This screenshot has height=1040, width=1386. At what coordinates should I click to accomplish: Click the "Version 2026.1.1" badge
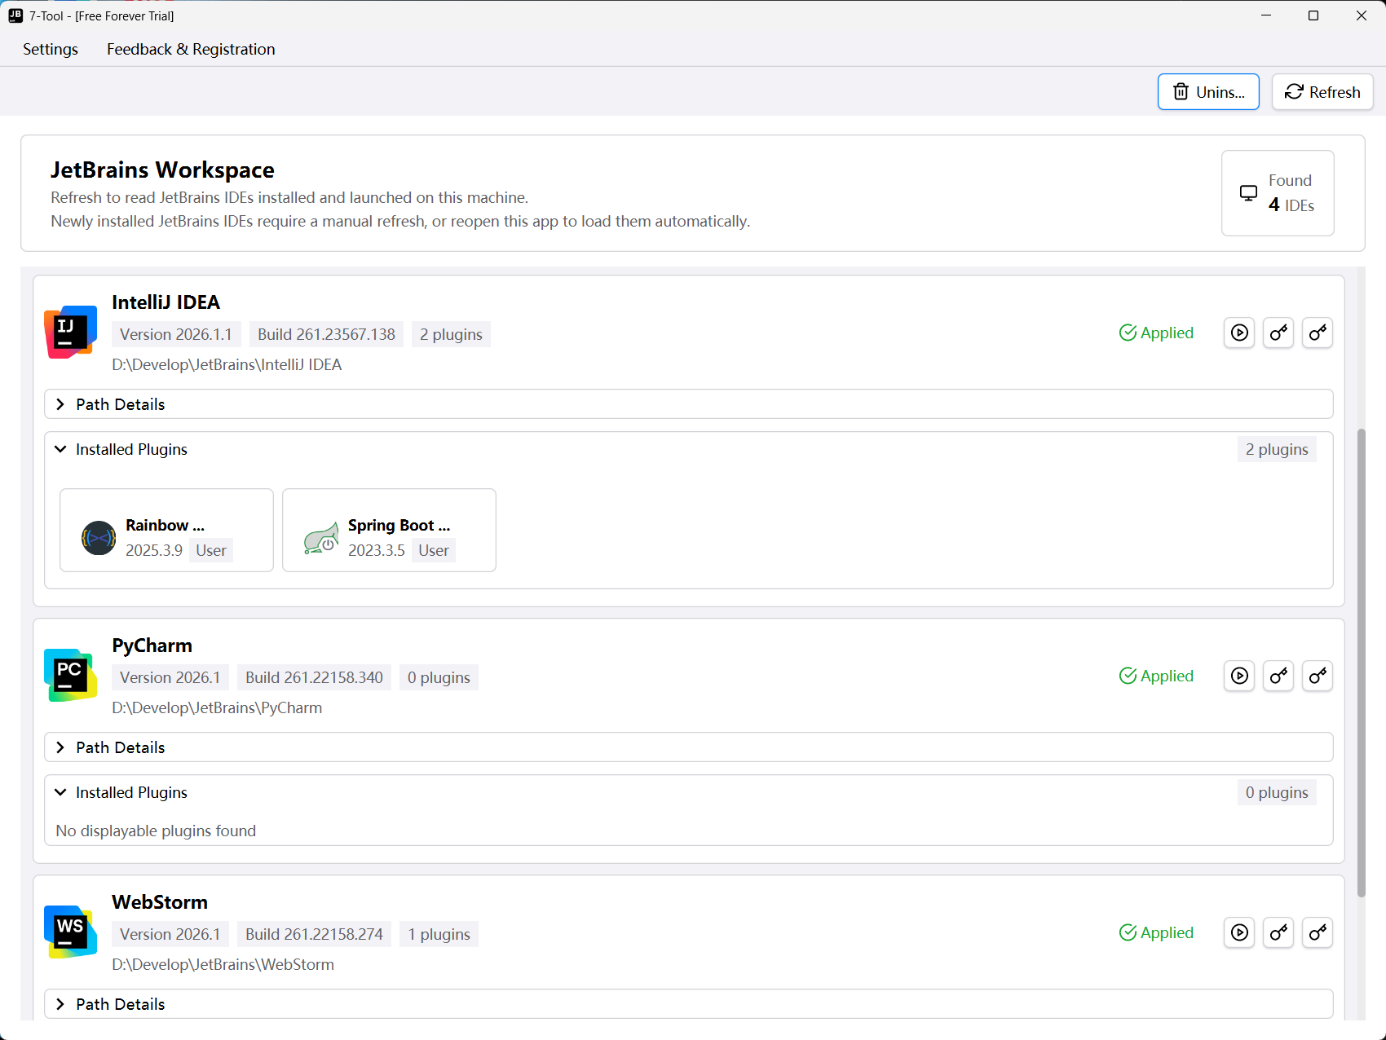176,334
